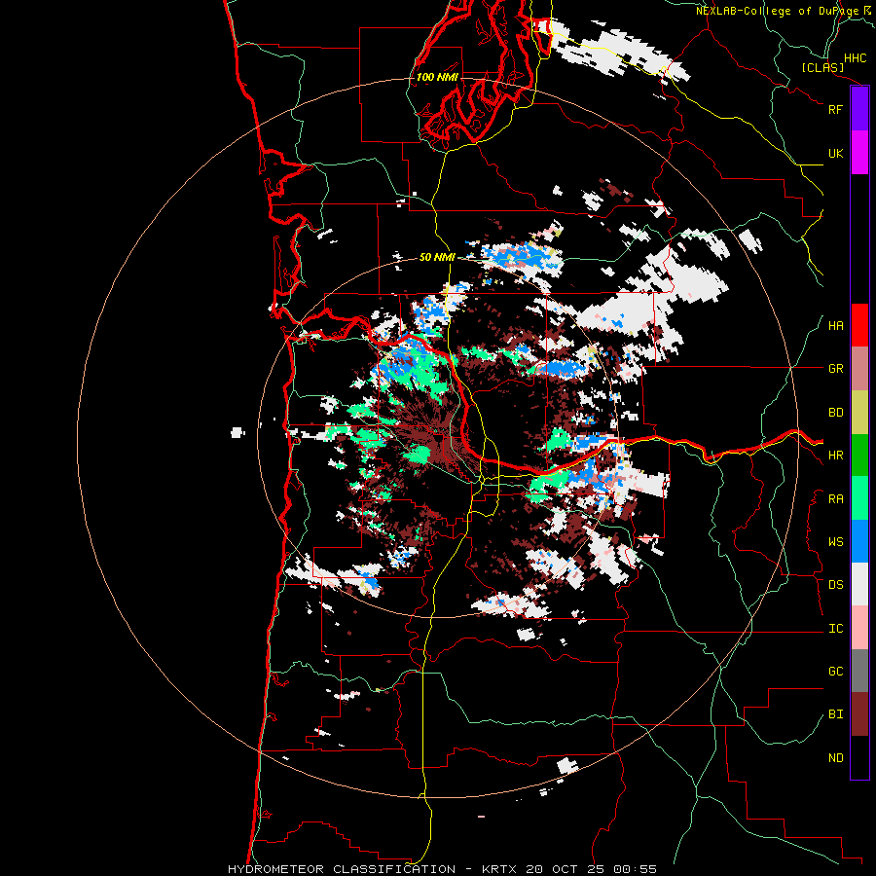Click the ND black legend swatch
The height and width of the screenshot is (876, 876).
click(x=859, y=757)
